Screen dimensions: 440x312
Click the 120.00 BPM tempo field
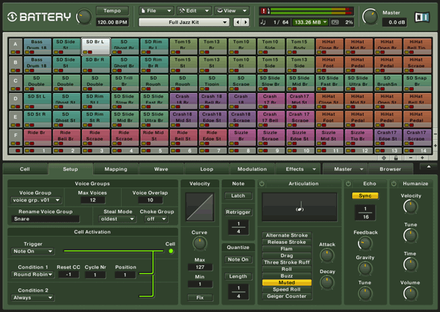click(x=112, y=22)
